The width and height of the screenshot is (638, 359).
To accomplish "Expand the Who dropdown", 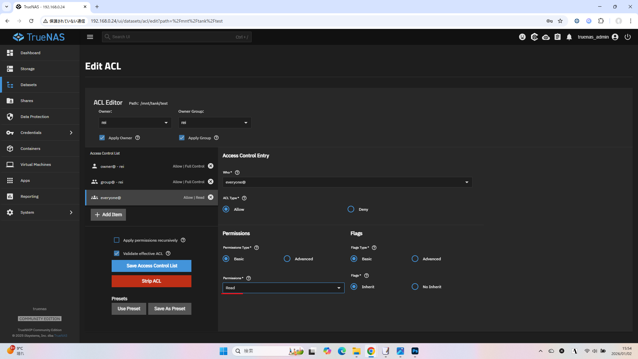I will [x=347, y=182].
